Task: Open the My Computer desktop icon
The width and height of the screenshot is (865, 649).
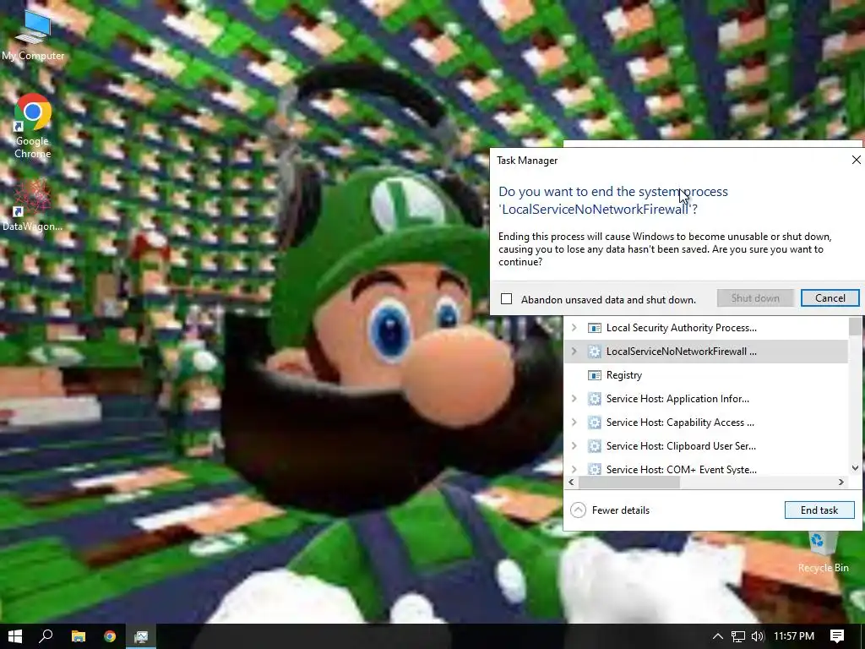Action: click(x=33, y=35)
